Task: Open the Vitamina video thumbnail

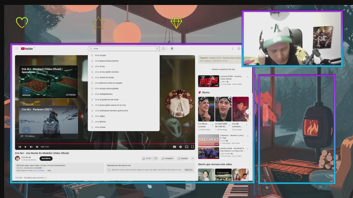Action: pos(208,81)
